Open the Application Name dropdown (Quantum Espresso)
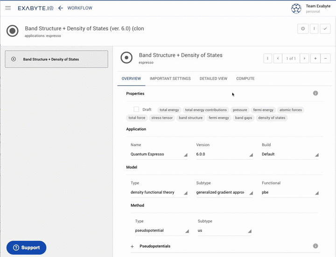 click(159, 154)
